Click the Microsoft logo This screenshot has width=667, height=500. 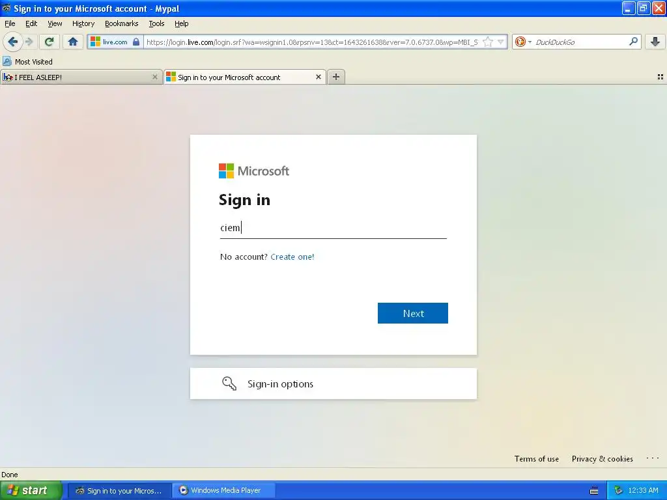point(254,171)
